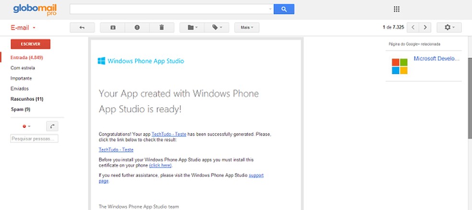Open Enviados folder
This screenshot has height=210, width=472.
(x=20, y=89)
